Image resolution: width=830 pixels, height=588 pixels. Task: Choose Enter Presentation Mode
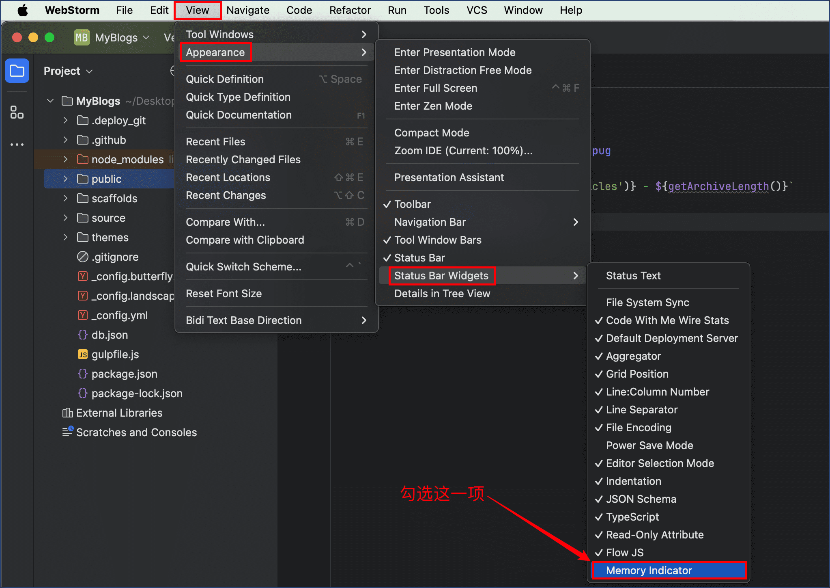(482, 52)
